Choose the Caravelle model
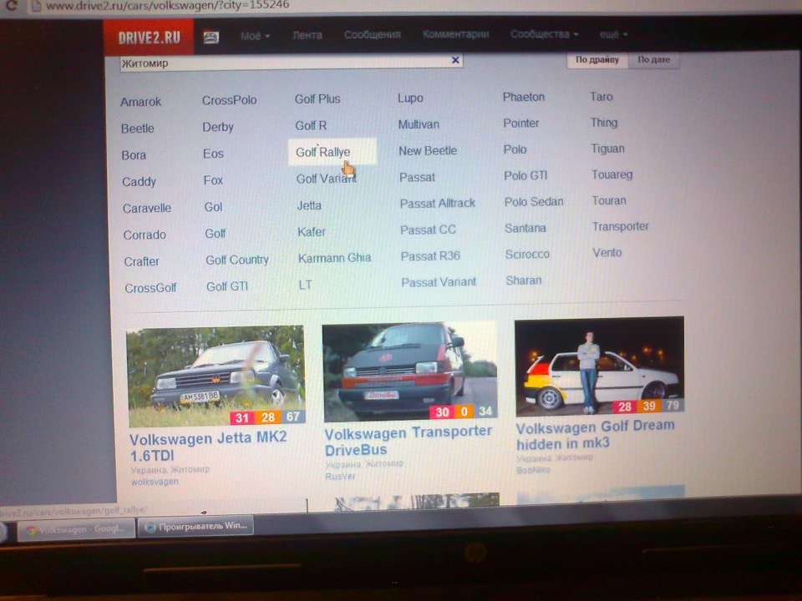Screen dimensions: 802x601 tap(147, 208)
